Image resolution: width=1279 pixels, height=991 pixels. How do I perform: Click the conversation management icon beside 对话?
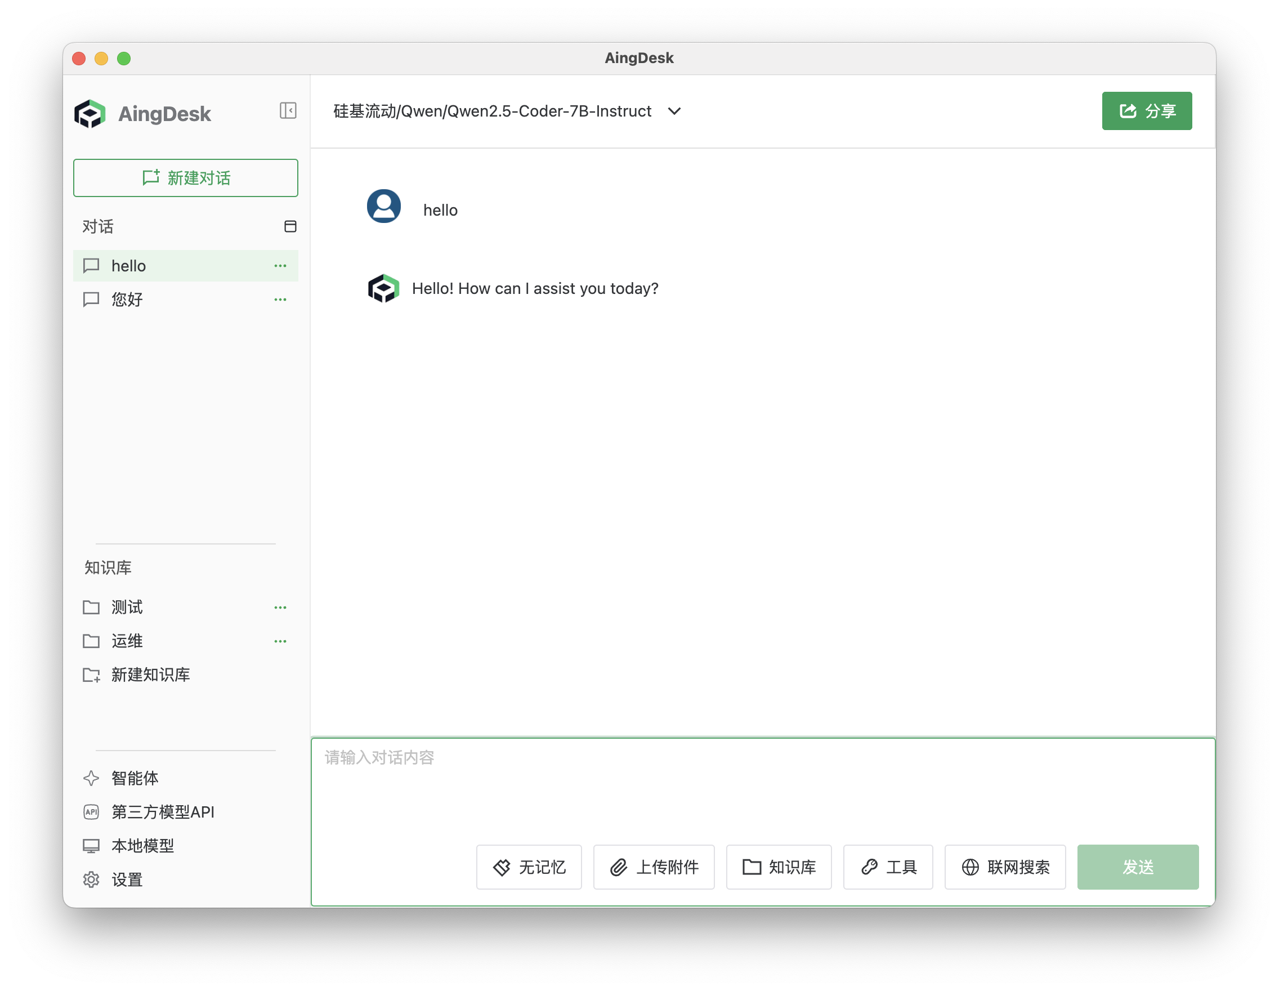[x=291, y=226]
